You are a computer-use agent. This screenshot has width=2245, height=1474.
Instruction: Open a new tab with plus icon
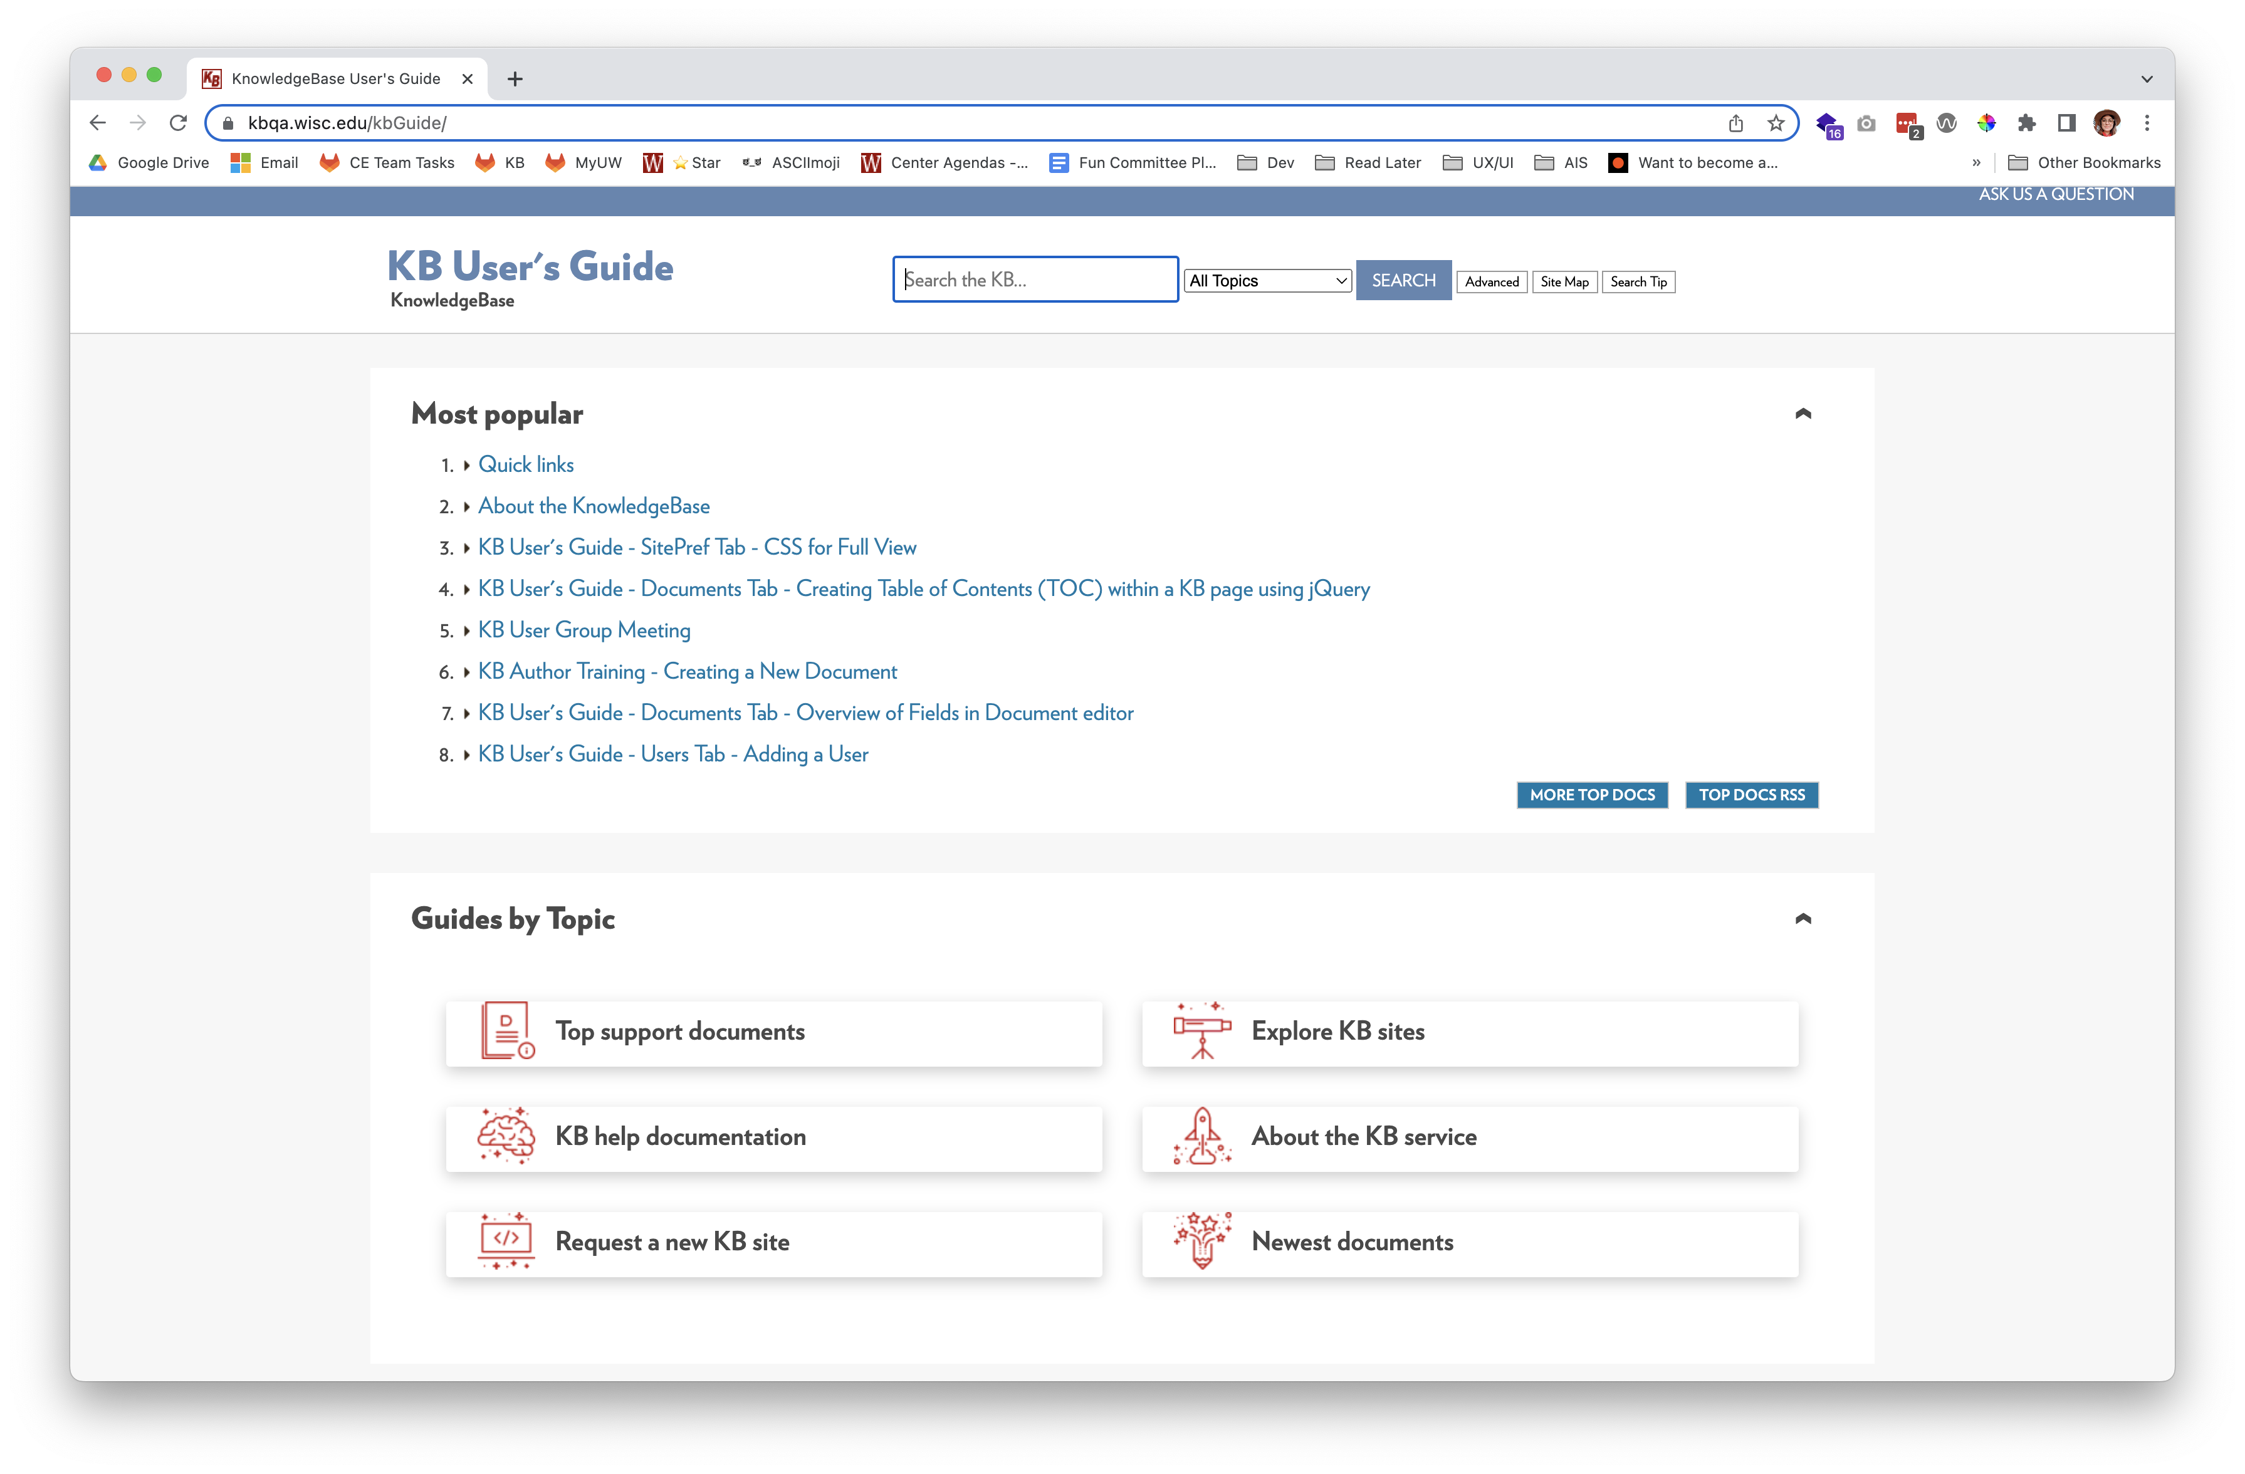pyautogui.click(x=515, y=79)
